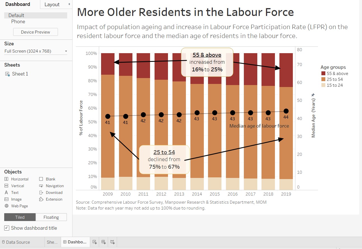Switch object placement to Tiled
Image resolution: width=362 pixels, height=249 pixels.
tap(20, 217)
